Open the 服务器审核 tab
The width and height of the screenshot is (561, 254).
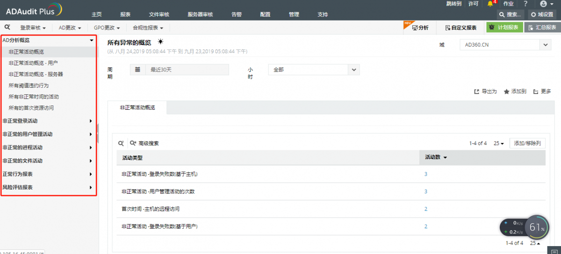pyautogui.click(x=200, y=14)
